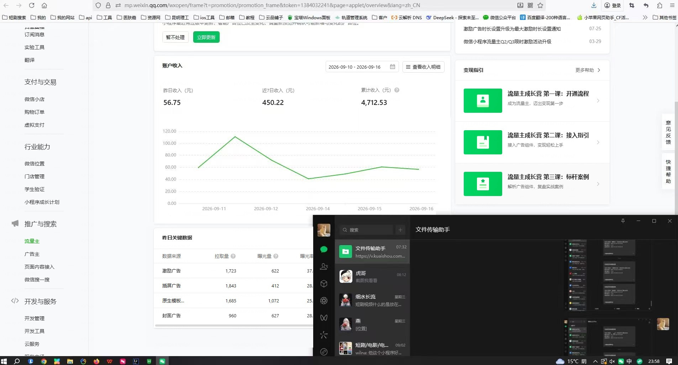Click WeChat profile avatar at sidebar top
Screen dimensions: 678x365
[x=324, y=230]
